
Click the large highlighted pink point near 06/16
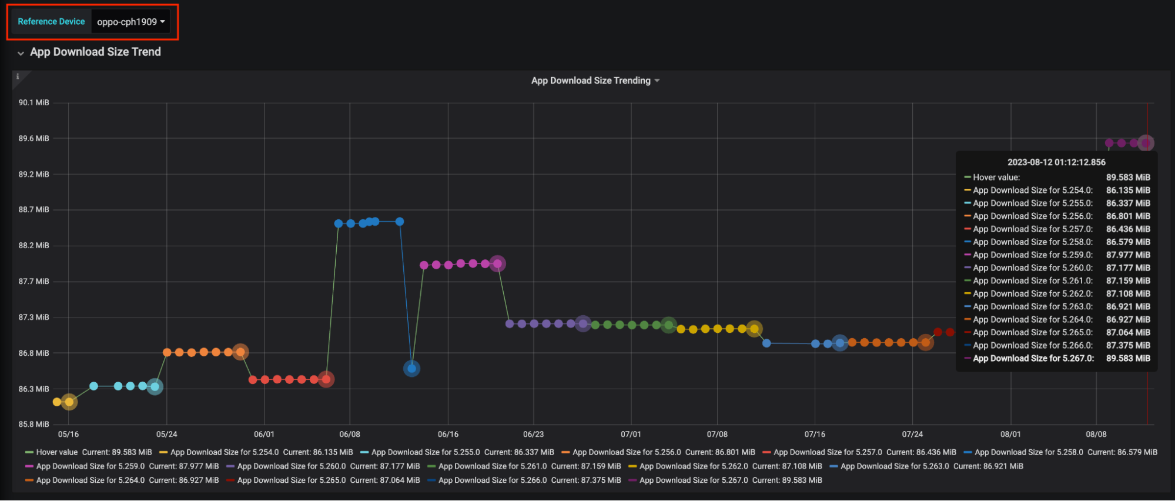(497, 263)
